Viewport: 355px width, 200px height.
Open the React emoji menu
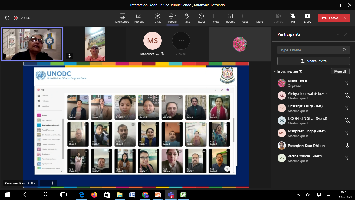201,18
